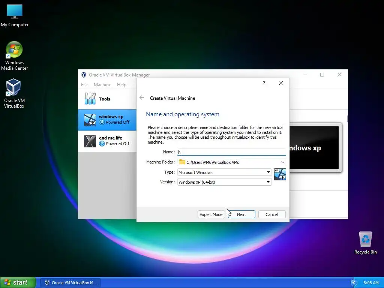384x288 pixels.
Task: Open the File menu
Action: pos(84,84)
